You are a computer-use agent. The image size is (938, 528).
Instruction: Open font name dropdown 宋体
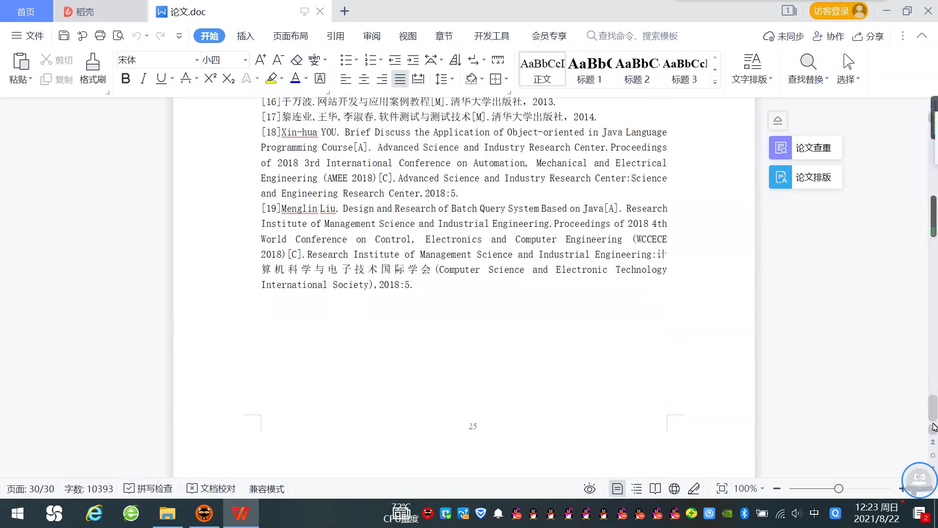tap(197, 60)
